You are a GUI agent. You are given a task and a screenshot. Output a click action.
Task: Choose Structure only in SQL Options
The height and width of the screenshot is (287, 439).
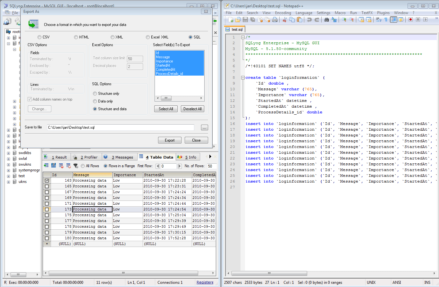(x=106, y=94)
